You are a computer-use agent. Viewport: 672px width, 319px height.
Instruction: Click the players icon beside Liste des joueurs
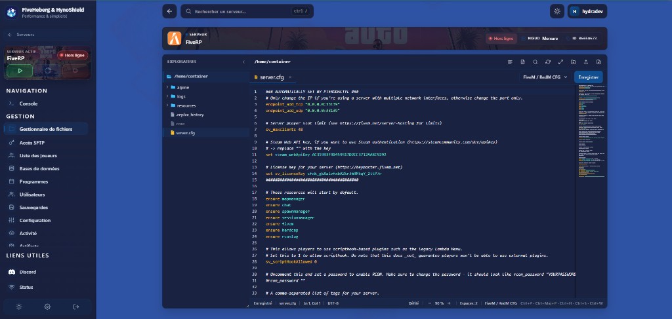(x=12, y=156)
